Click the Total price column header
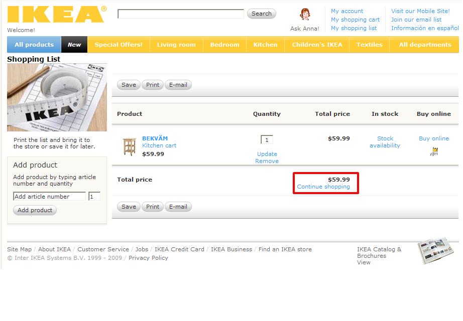This screenshot has width=463, height=321. [x=332, y=114]
